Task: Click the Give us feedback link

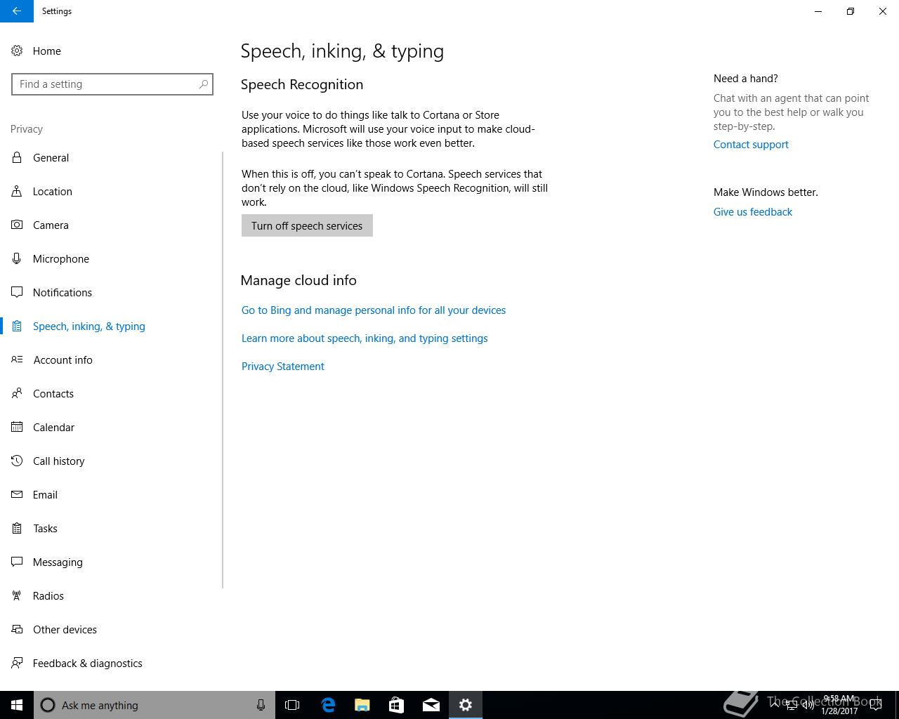Action: tap(753, 212)
